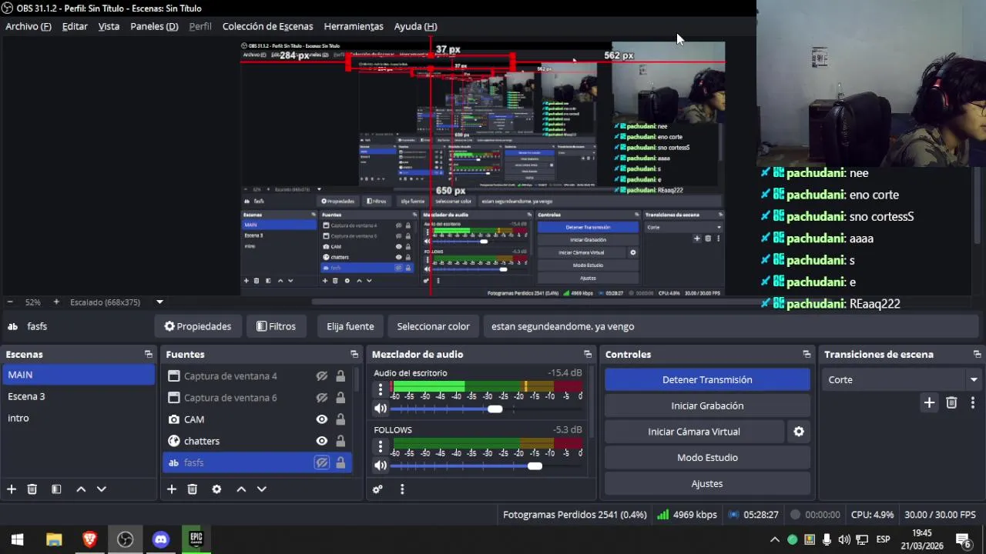Screen dimensions: 986x554
Task: Adjust Audio del escritorio volume slider
Action: [495, 409]
